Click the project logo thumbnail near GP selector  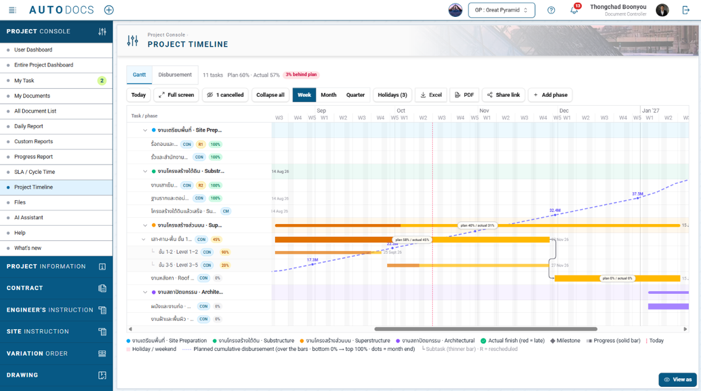coord(455,10)
